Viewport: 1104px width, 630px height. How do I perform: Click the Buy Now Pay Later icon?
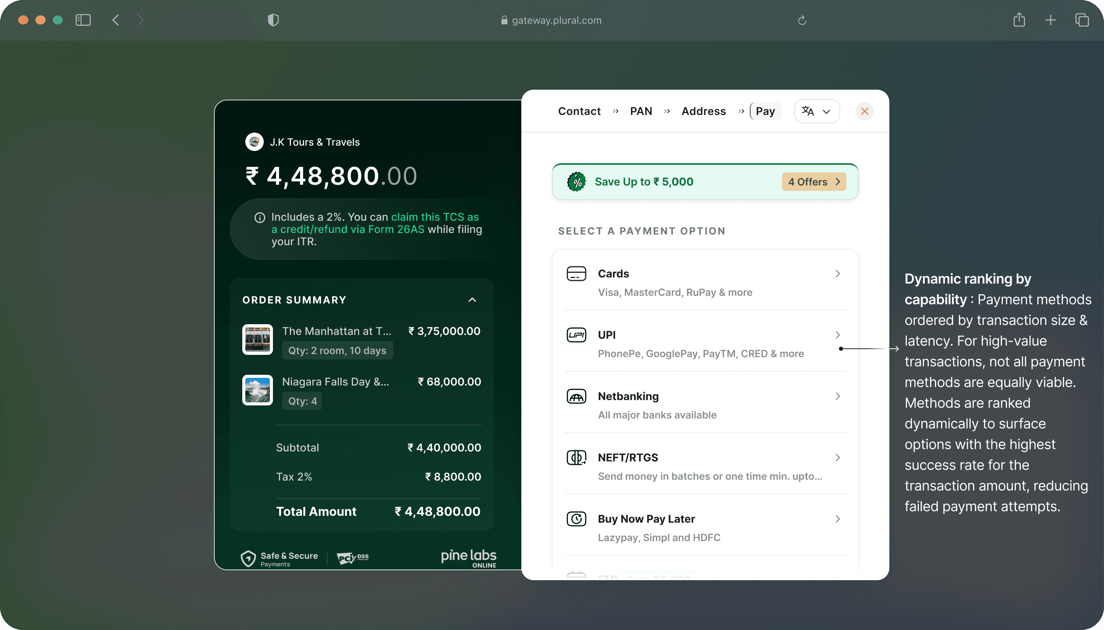[577, 519]
